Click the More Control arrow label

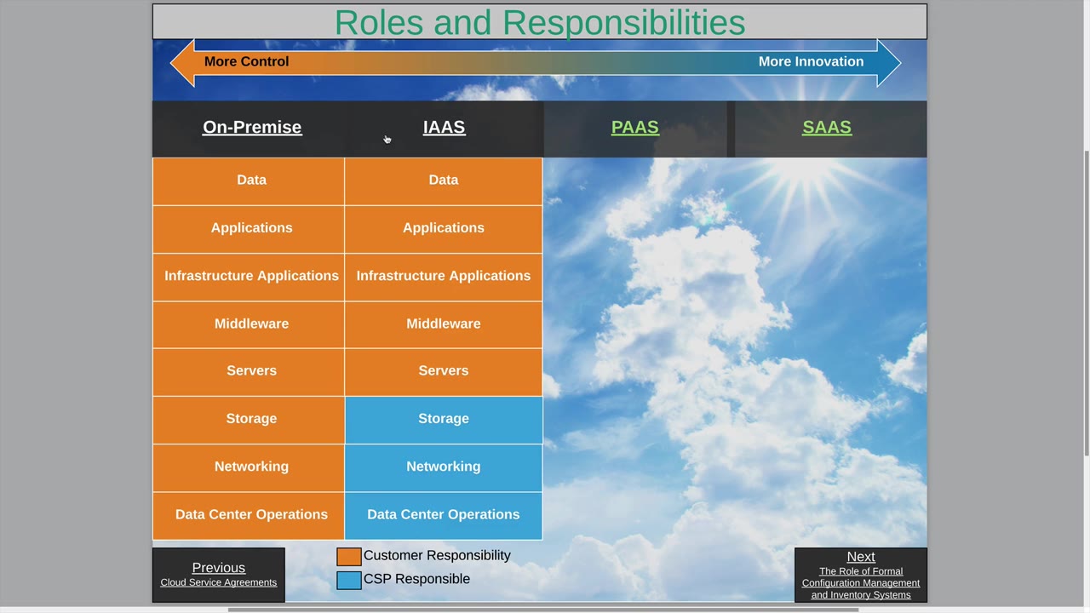coord(247,61)
